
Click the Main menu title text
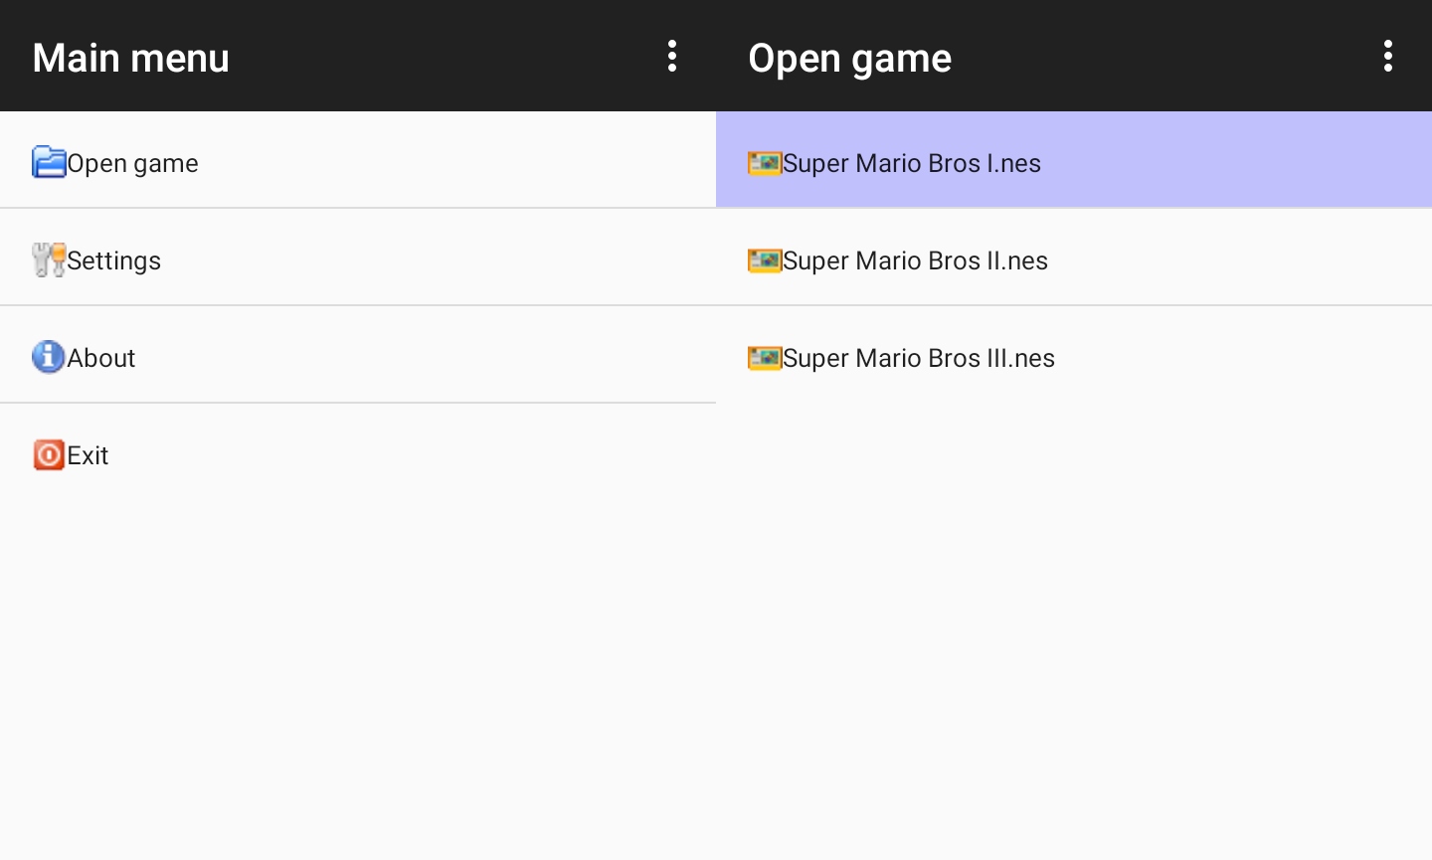tap(131, 58)
